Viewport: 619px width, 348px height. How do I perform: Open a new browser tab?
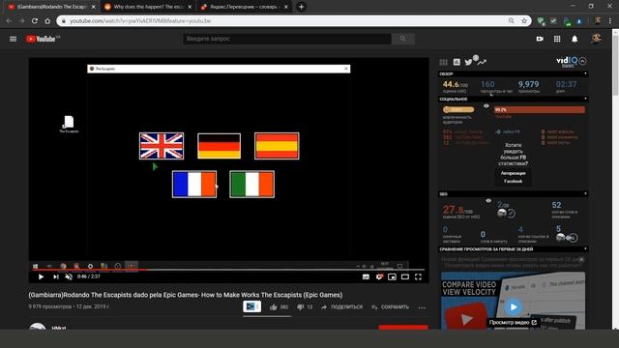point(301,7)
